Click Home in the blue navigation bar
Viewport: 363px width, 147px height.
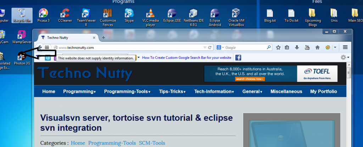(49, 92)
